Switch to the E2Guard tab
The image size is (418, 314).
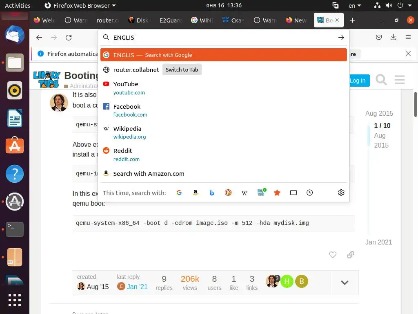(x=170, y=20)
